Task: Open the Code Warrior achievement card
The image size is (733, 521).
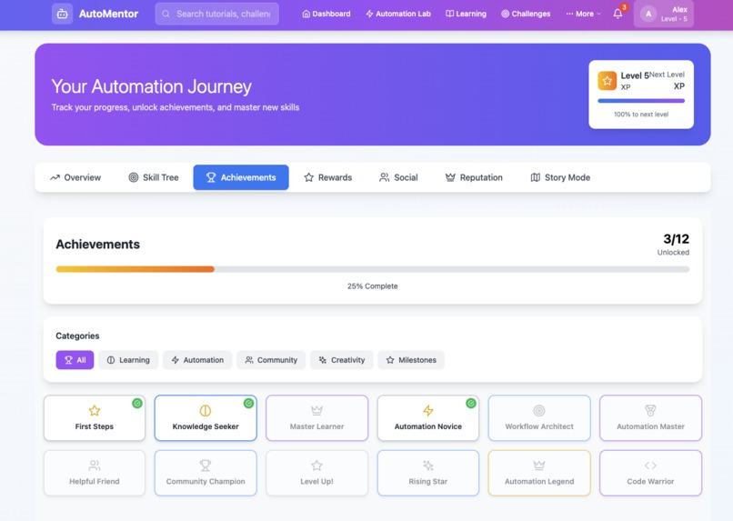Action: (x=651, y=473)
